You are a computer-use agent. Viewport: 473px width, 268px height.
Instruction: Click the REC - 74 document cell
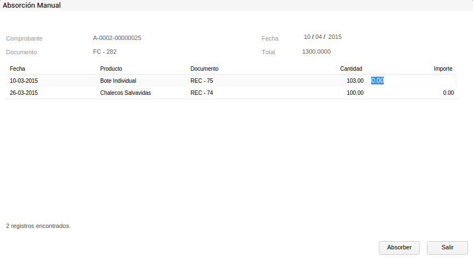[201, 93]
